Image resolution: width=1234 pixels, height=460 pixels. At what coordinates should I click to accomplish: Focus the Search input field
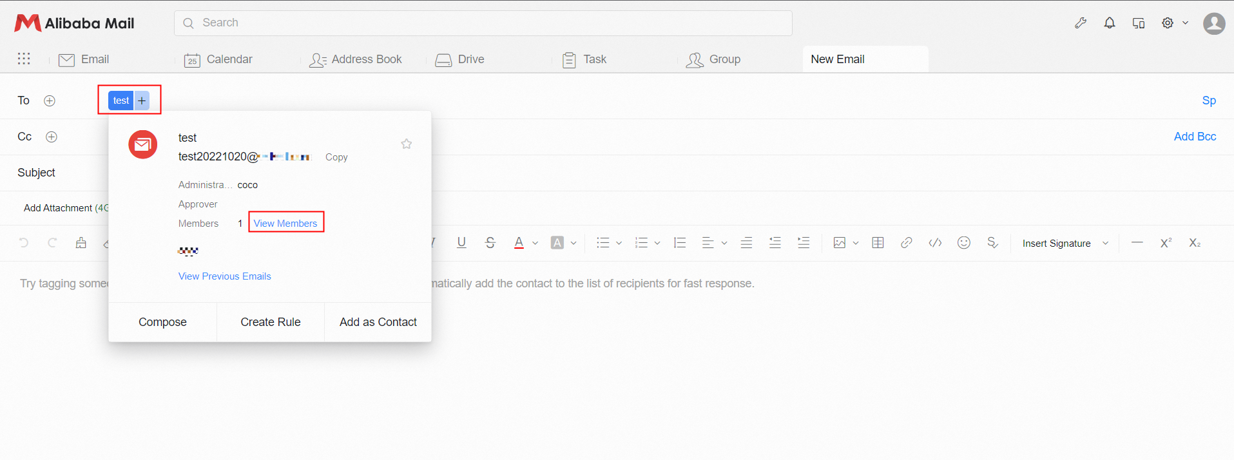tap(483, 23)
